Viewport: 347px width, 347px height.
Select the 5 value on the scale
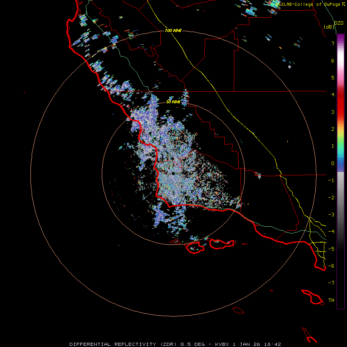coord(333,77)
